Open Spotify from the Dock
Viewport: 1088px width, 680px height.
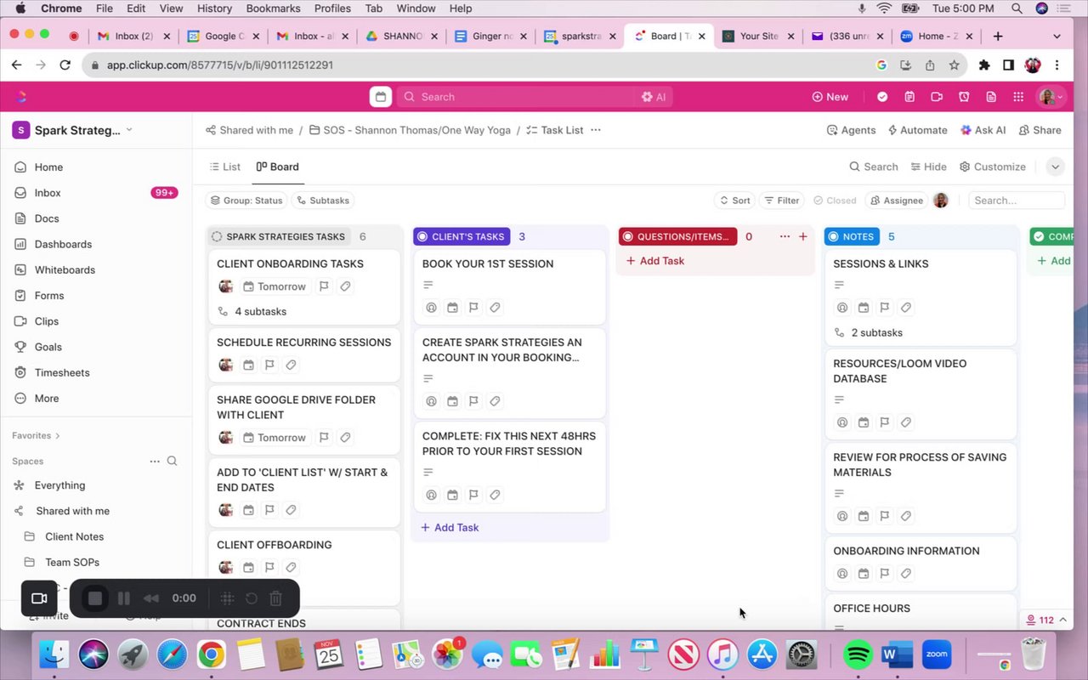point(859,654)
